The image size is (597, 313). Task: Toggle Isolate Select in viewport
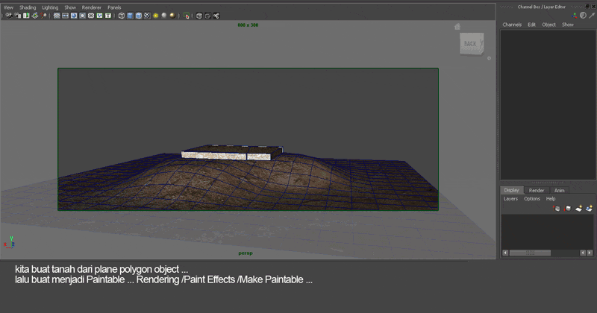point(186,16)
